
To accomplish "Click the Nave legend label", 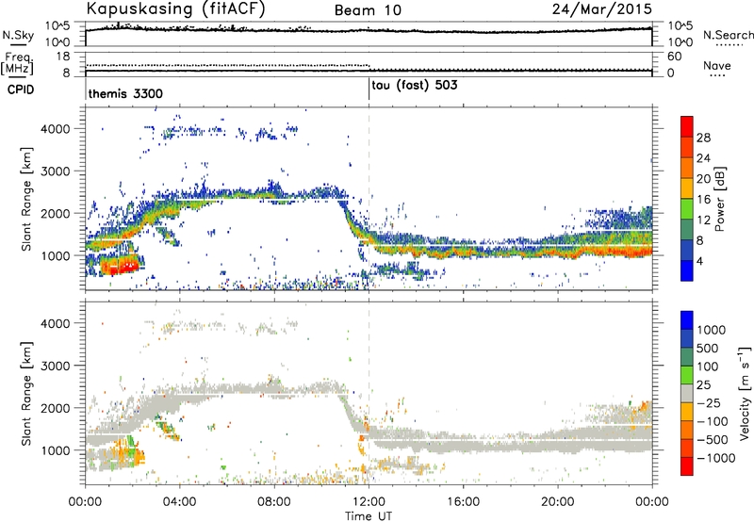I will 717,66.
